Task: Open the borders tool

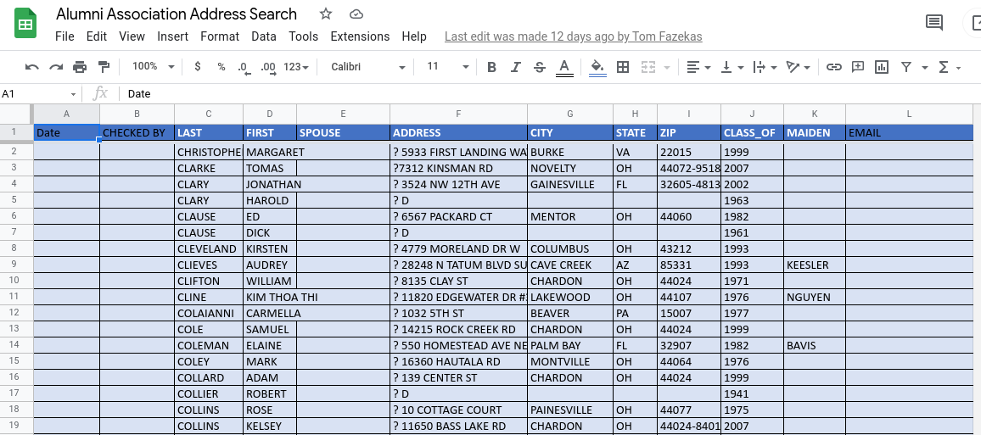Action: coord(623,67)
